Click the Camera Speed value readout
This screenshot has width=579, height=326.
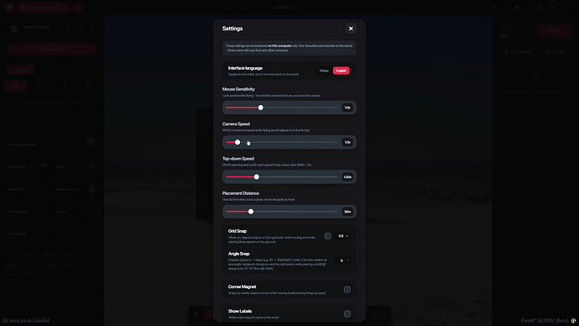point(347,142)
